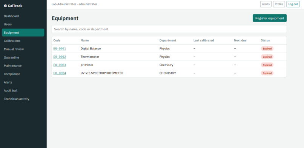Viewport: 304px width, 148px height.
Task: Click the Equipment page heading
Action: tap(65, 18)
